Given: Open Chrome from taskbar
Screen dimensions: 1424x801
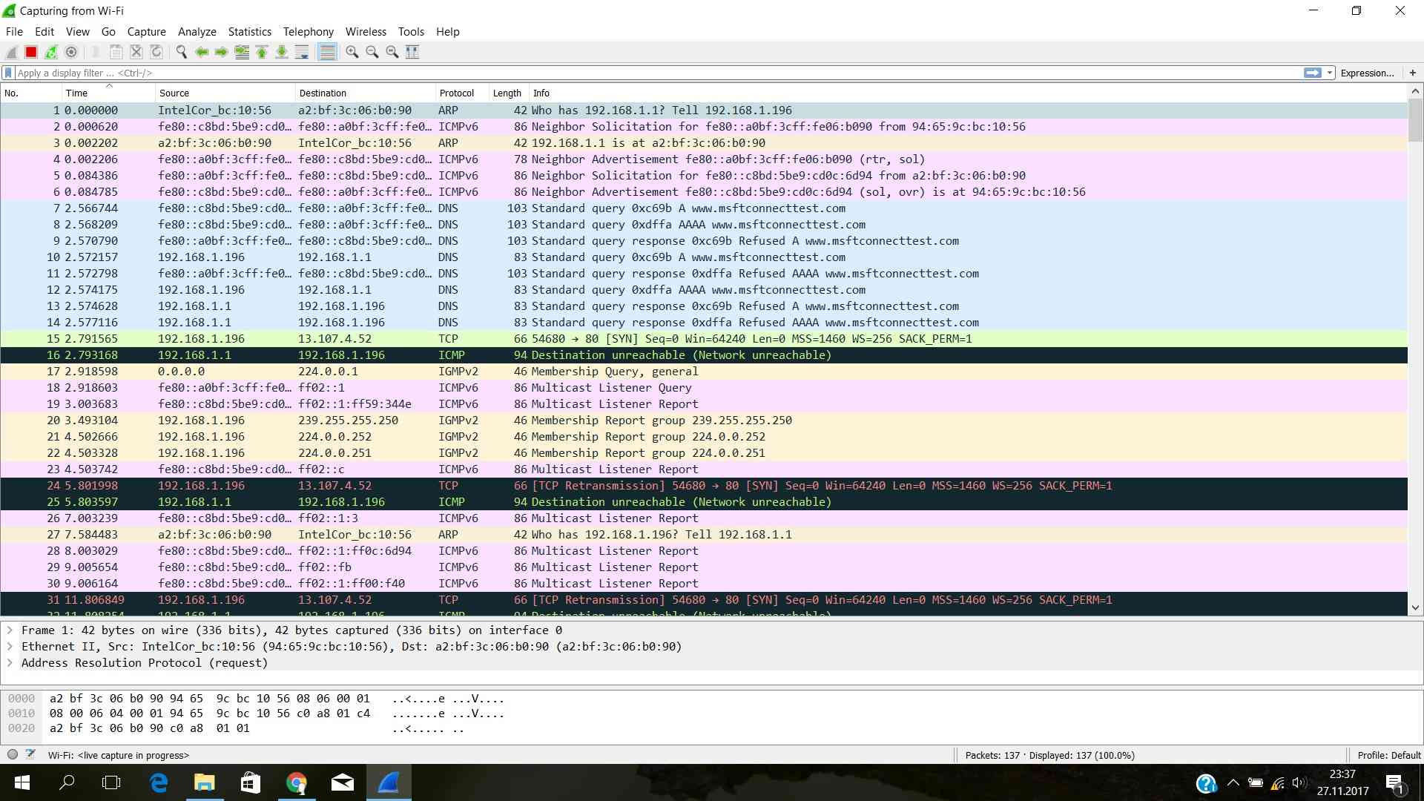Looking at the screenshot, I should [x=297, y=782].
